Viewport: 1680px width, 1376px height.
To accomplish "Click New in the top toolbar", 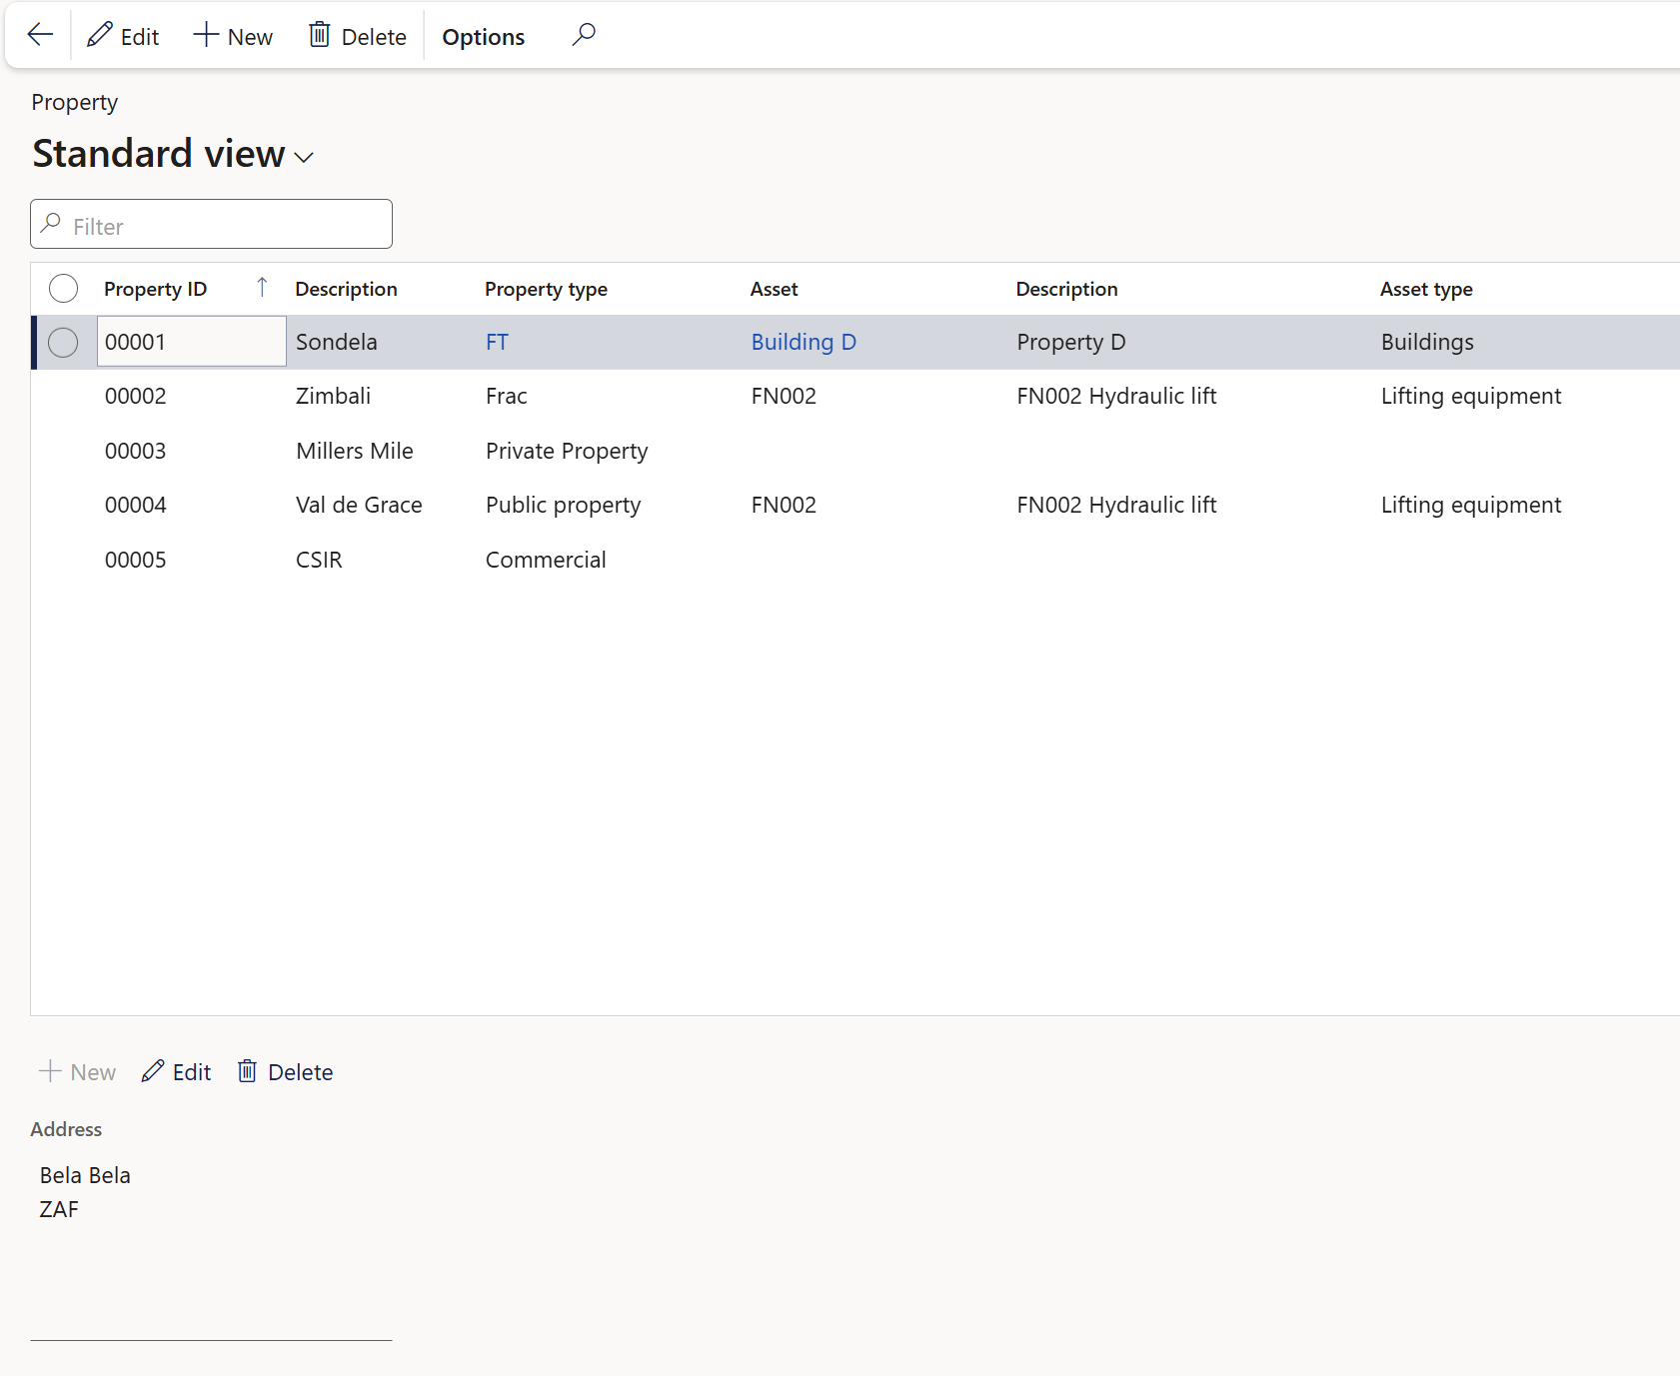I will 233,36.
